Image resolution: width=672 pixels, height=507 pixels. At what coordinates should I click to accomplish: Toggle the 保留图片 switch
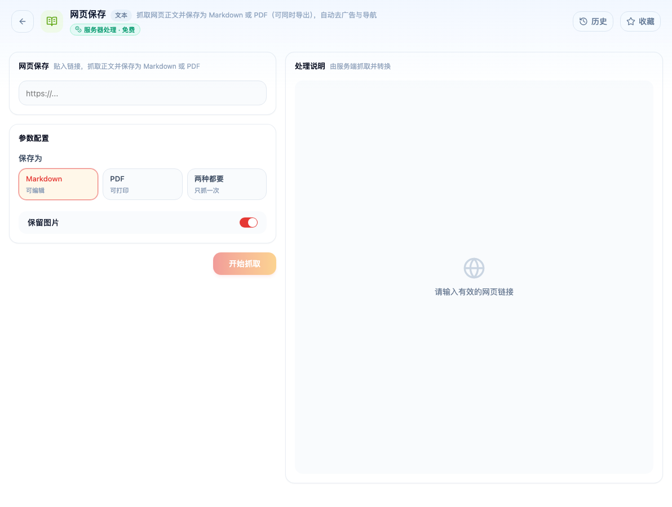[249, 223]
